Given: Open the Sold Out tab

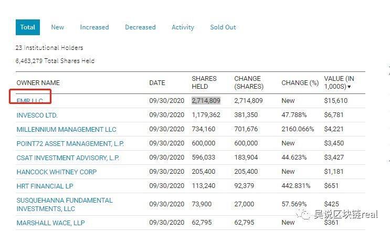Looking at the screenshot, I should tap(223, 27).
